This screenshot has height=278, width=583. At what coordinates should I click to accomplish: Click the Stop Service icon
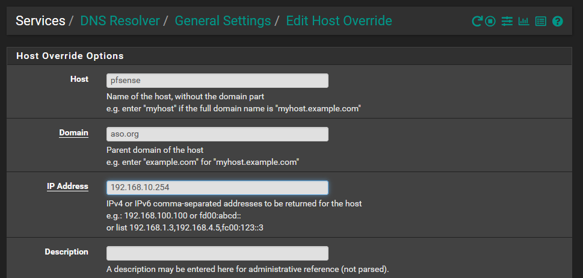491,22
